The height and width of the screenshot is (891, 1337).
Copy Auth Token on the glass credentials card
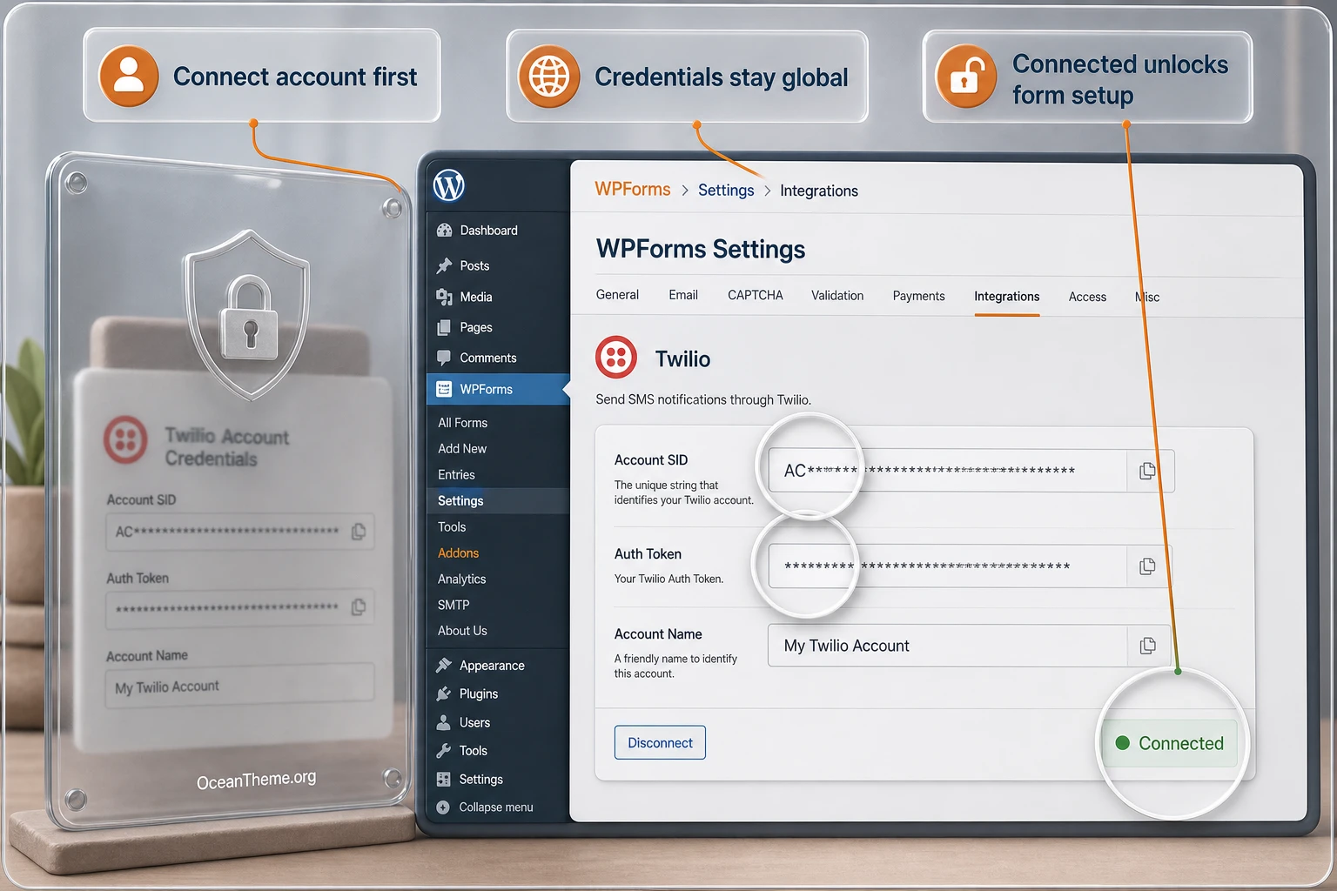[358, 607]
